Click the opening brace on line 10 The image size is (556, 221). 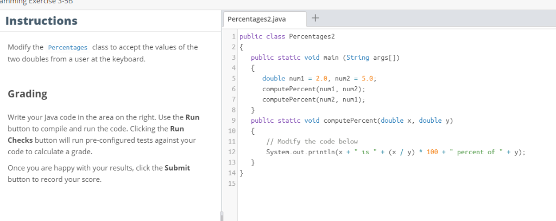pos(253,131)
